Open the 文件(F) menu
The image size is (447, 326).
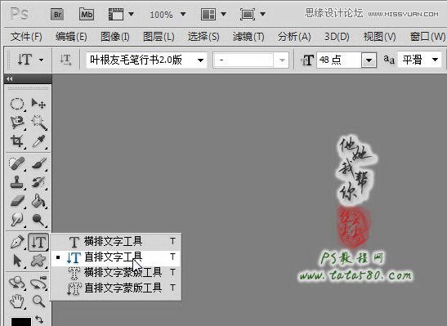click(26, 37)
